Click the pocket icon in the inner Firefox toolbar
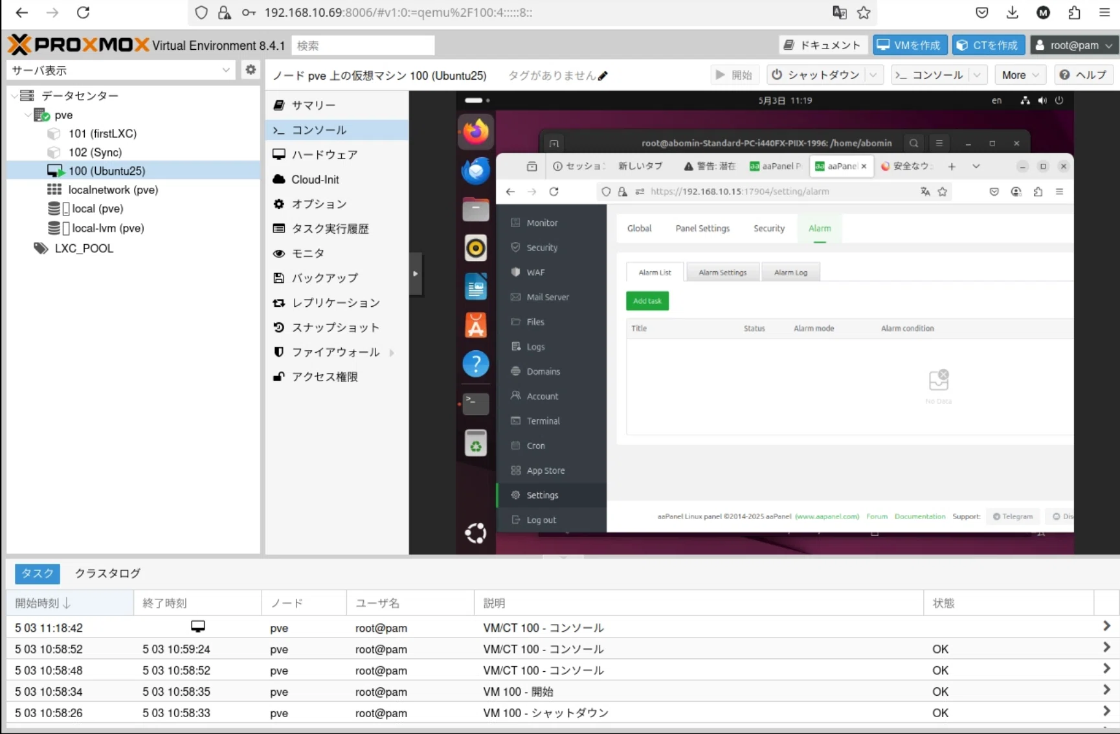1120x734 pixels. (x=994, y=192)
